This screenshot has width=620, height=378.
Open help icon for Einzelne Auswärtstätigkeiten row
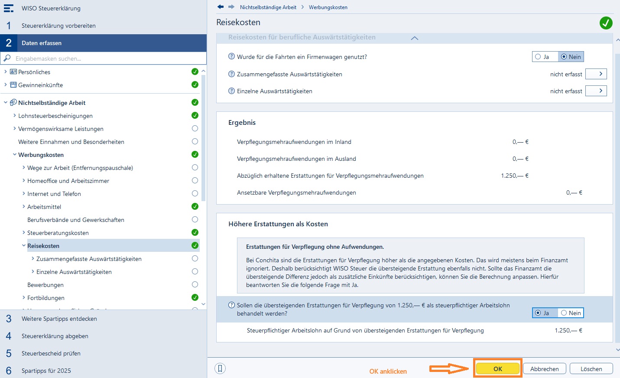click(x=231, y=91)
